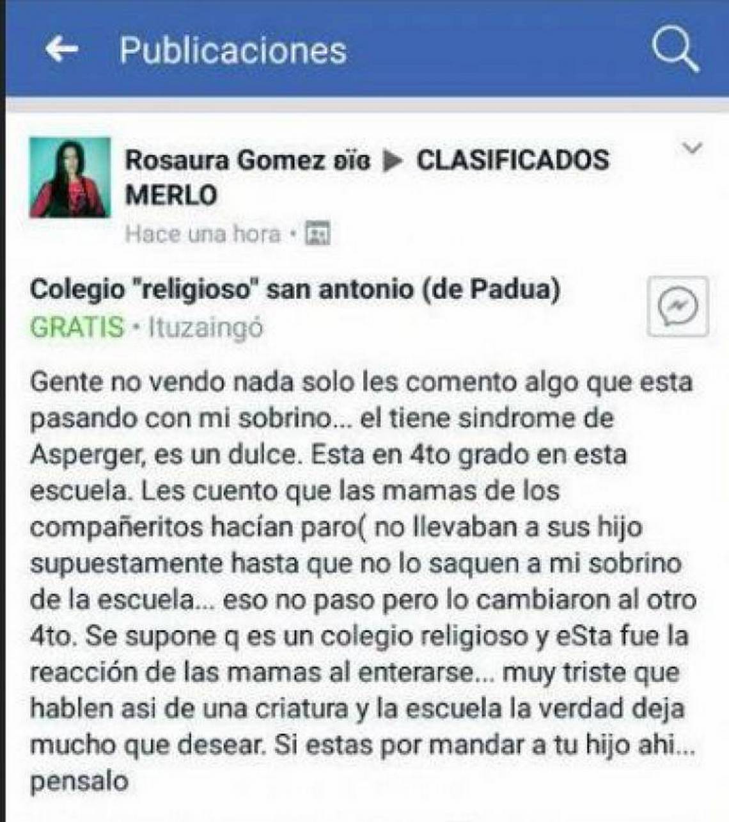729x822 pixels.
Task: Click the group privacy icon beside timestamp
Action: pos(317,233)
